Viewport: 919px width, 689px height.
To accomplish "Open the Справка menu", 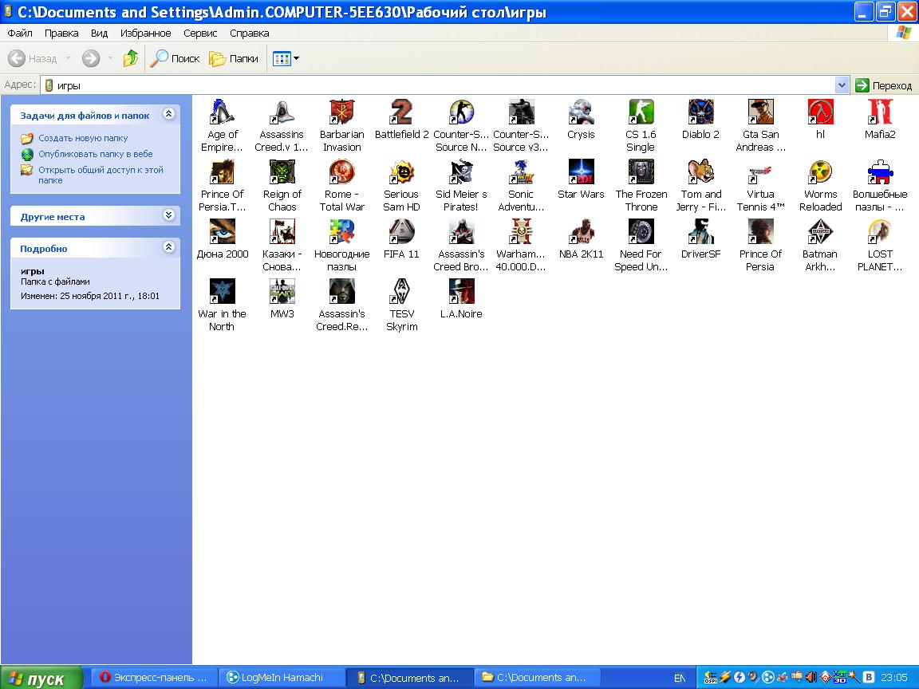I will [249, 33].
